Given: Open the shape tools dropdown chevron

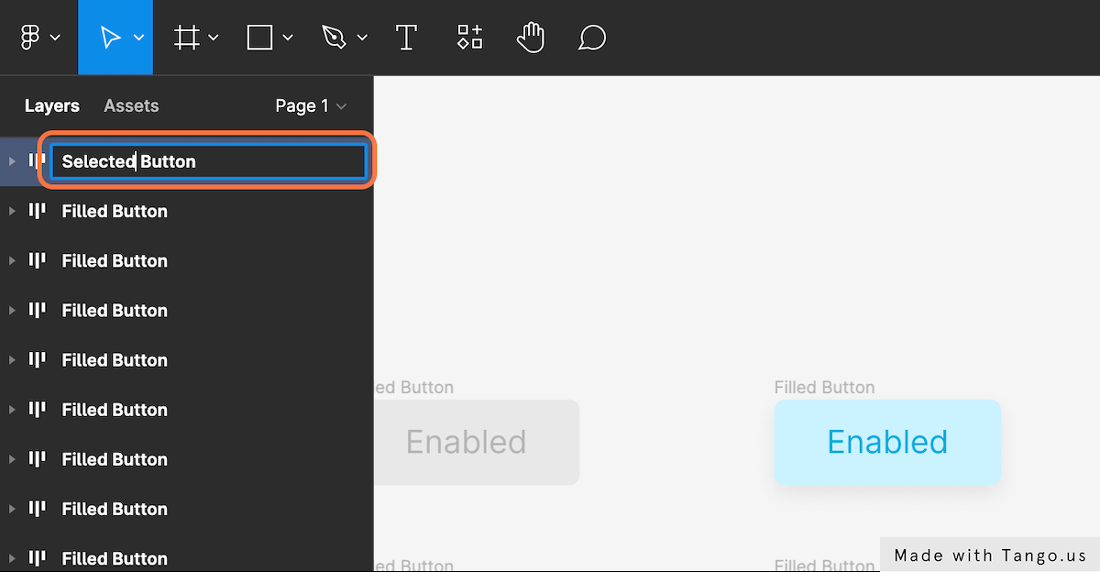Looking at the screenshot, I should 288,38.
